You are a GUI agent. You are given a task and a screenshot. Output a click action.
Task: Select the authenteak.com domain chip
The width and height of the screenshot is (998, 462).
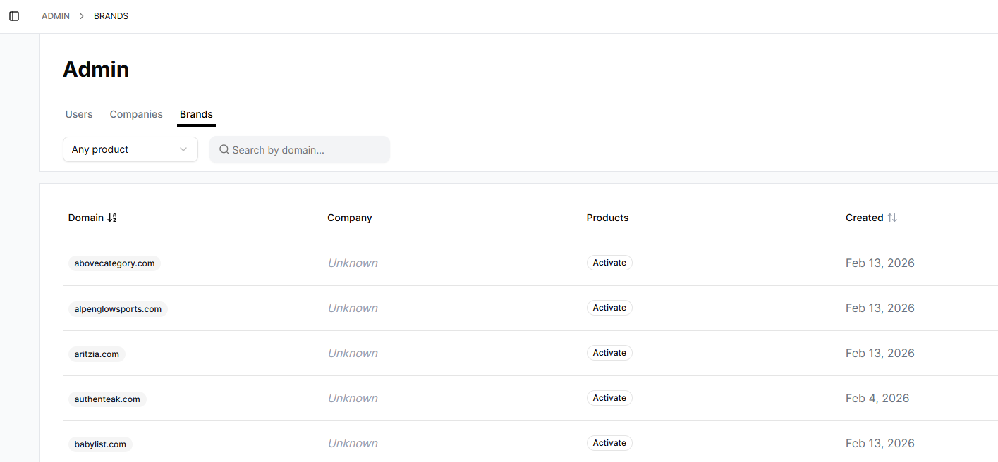pos(107,399)
